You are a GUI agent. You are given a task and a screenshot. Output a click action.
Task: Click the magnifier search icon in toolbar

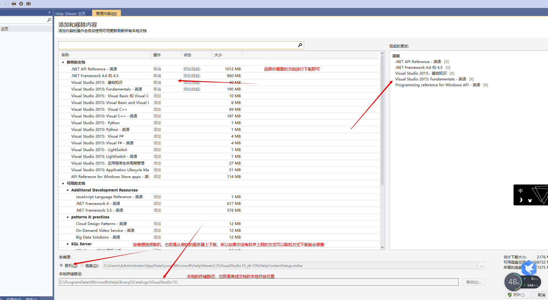click(6, 3)
